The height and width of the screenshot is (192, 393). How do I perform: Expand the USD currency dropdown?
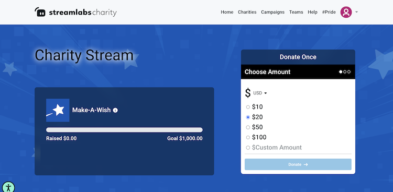pyautogui.click(x=260, y=93)
